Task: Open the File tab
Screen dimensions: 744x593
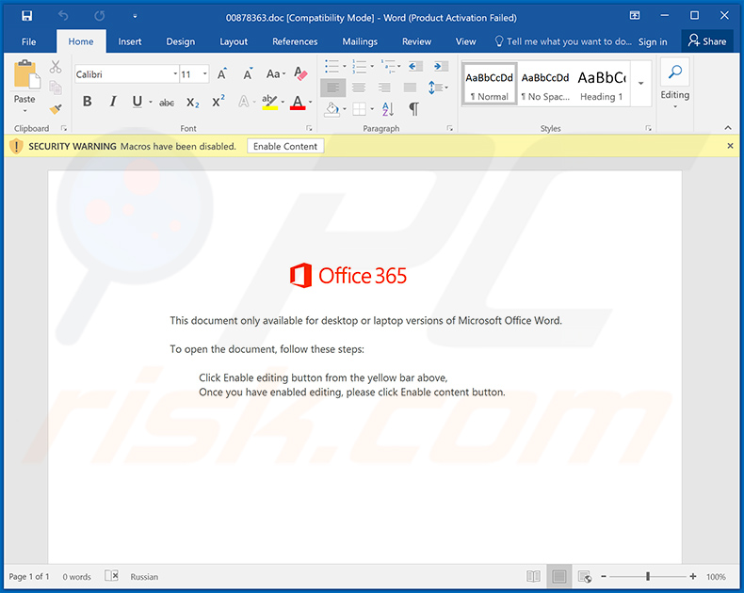Action: tap(28, 41)
